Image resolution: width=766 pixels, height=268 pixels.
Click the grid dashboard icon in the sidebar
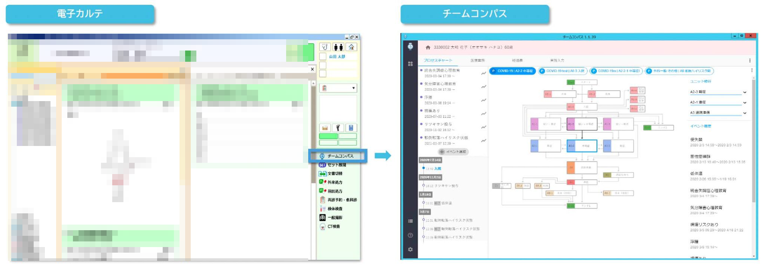410,64
